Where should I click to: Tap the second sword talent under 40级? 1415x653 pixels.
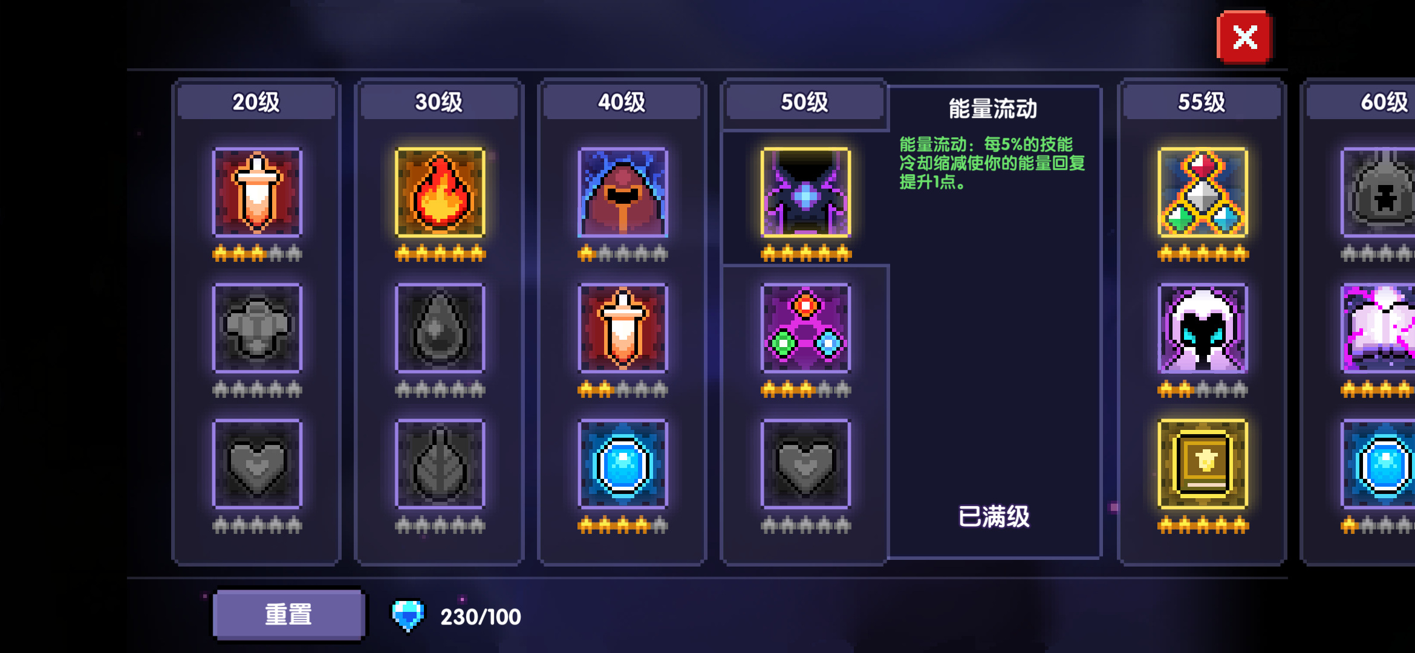click(x=623, y=328)
